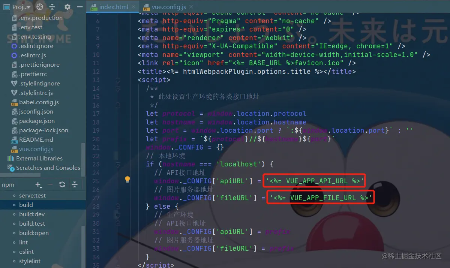This screenshot has width=450, height=268.
Task: Open .eslintrc.js from the file tree
Action: pyautogui.click(x=33, y=55)
